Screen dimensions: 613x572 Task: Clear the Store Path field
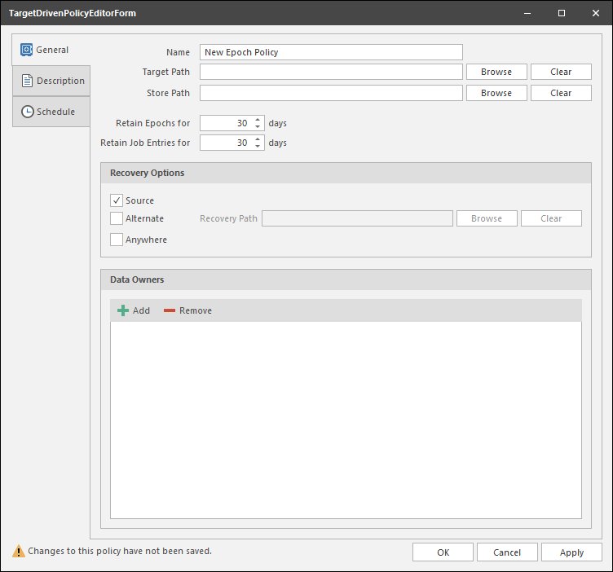click(561, 93)
